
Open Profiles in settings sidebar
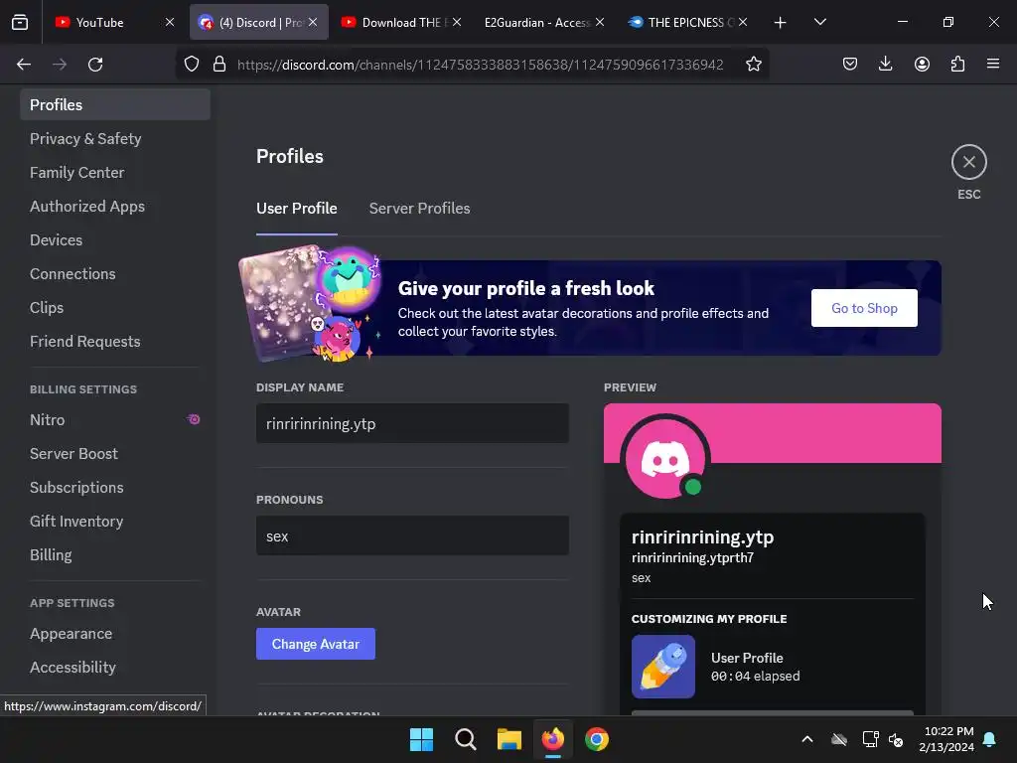click(x=115, y=104)
